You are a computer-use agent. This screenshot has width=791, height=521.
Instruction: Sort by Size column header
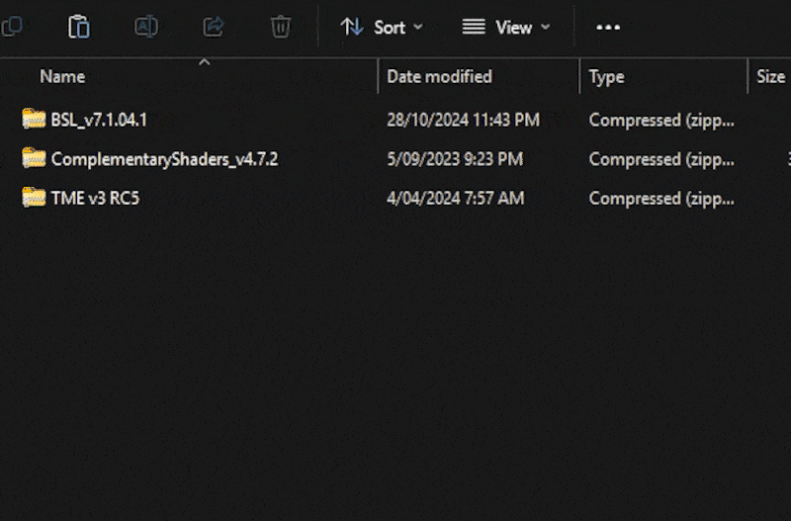pos(771,77)
